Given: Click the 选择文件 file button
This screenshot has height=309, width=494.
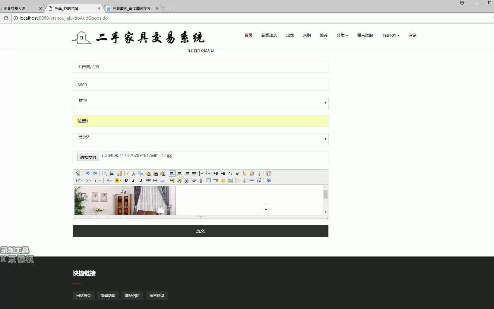Looking at the screenshot, I should pyautogui.click(x=88, y=157).
